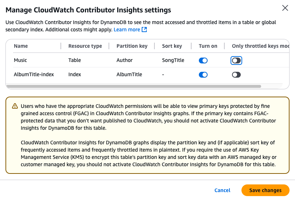The image size is (295, 199).
Task: Click the Partition key column header
Action: coord(132,46)
